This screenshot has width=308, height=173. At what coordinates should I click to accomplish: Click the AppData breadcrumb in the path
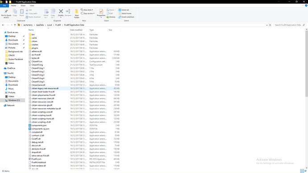(x=40, y=25)
